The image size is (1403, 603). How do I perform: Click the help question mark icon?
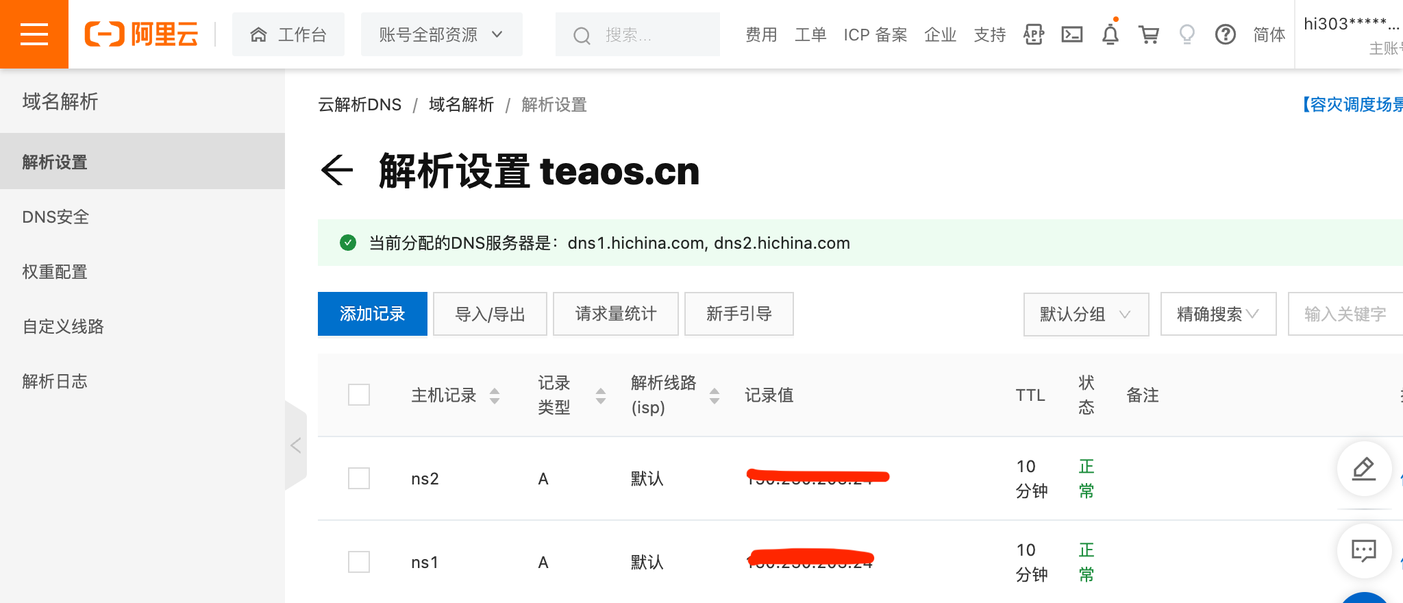[x=1226, y=34]
